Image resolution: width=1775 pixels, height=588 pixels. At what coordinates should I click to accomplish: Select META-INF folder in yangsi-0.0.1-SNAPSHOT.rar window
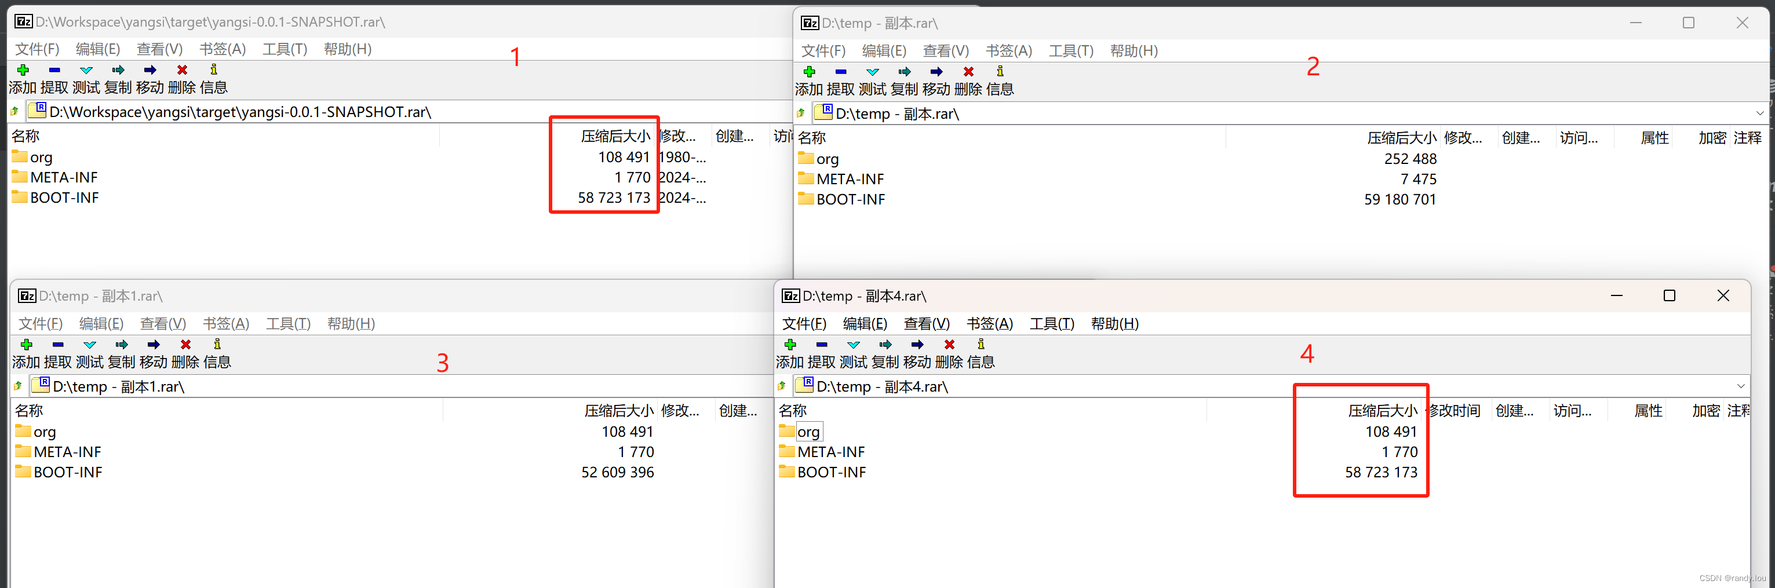coord(63,178)
